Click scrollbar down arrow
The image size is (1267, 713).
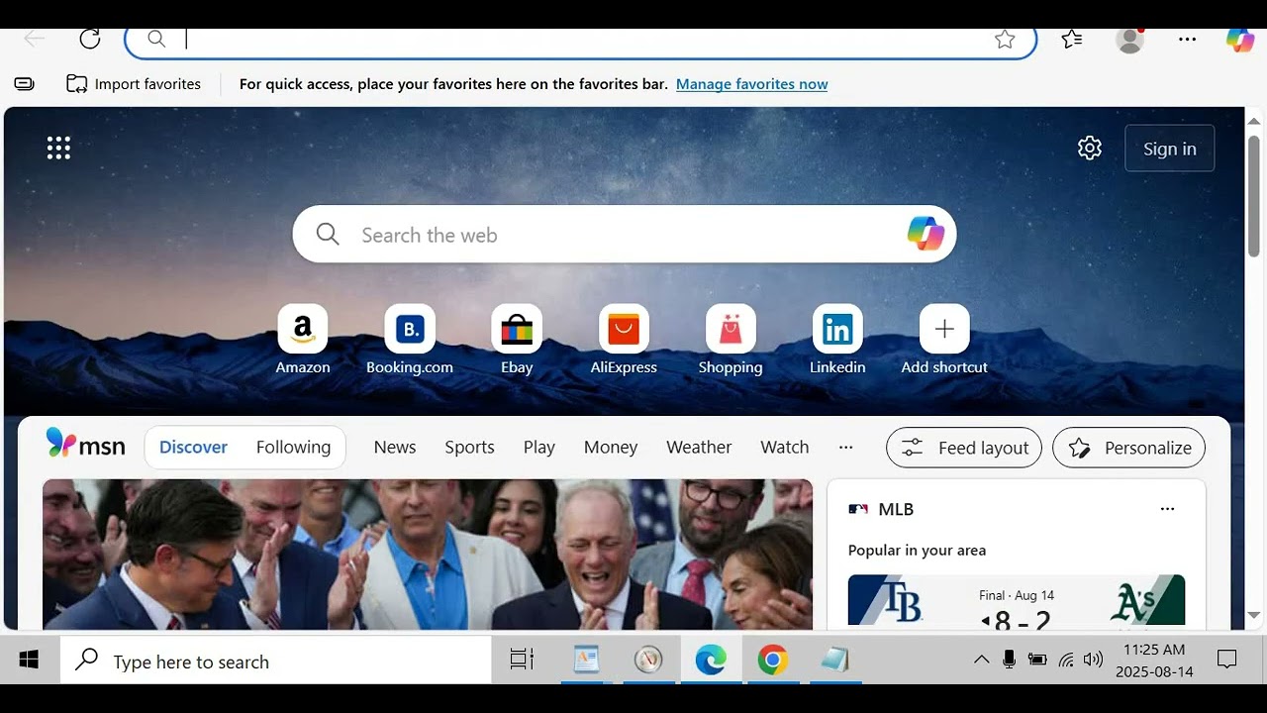click(1254, 615)
